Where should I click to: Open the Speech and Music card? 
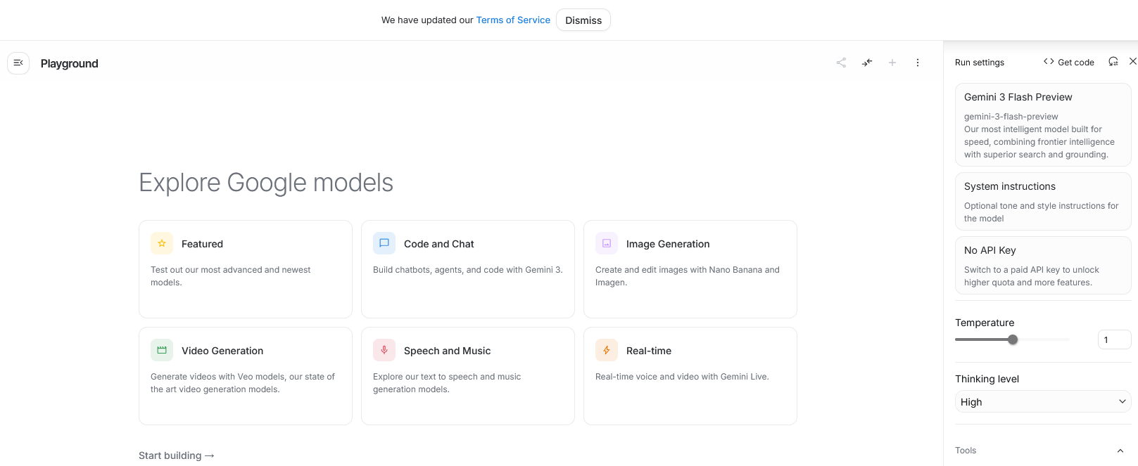[x=468, y=376]
